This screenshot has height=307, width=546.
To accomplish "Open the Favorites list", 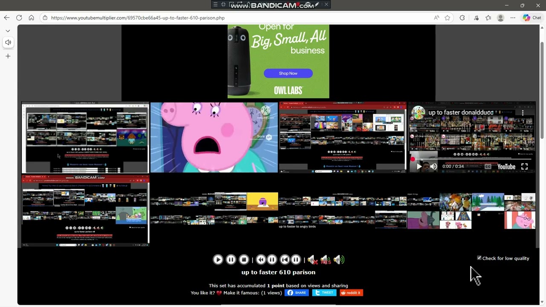I will tap(488, 18).
